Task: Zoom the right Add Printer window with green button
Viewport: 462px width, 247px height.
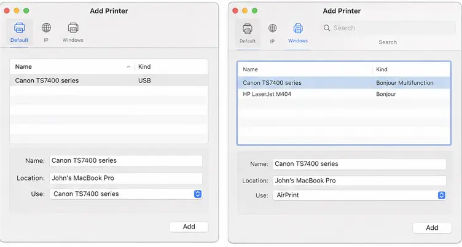Action: tap(254, 10)
